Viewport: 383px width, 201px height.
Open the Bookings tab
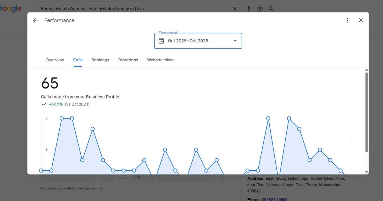pyautogui.click(x=100, y=60)
